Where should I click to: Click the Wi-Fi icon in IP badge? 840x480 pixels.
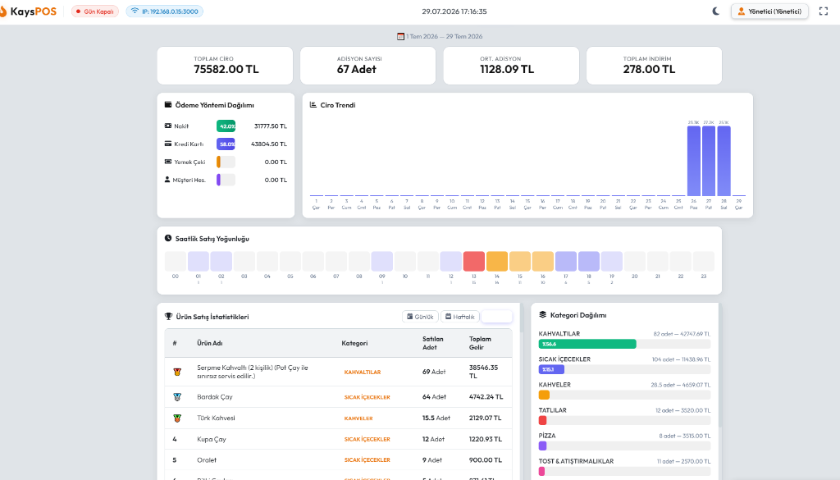tap(135, 11)
